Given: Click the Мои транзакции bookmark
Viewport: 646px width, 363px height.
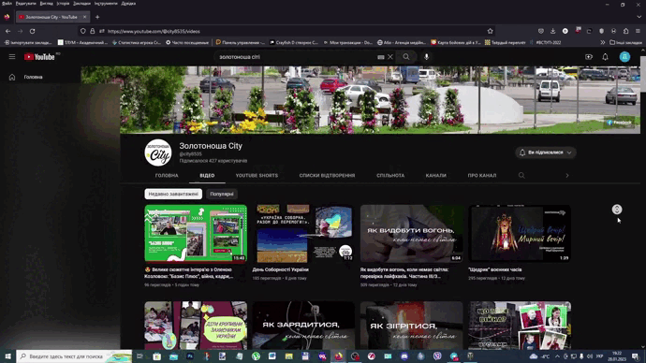Looking at the screenshot, I should click(348, 42).
